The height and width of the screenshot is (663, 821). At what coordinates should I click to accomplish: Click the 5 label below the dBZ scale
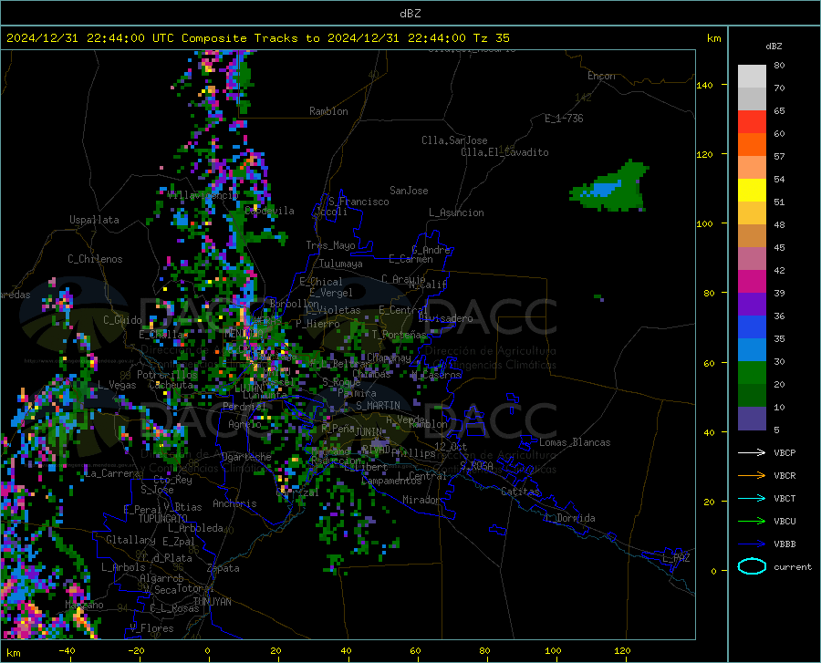776,430
